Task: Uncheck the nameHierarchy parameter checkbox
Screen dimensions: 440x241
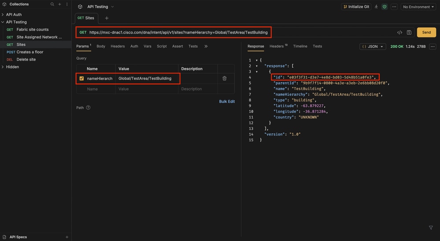Action: tap(81, 78)
